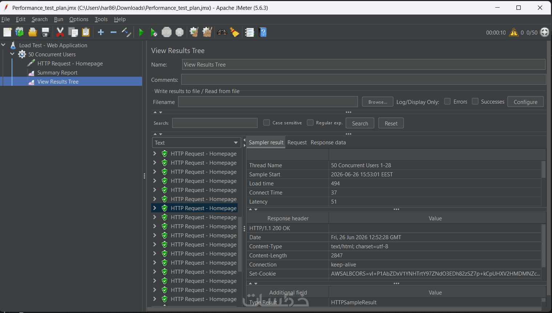Select the 50 Concurrent Users thread group
Viewport: 552px width, 313px height.
tap(52, 54)
